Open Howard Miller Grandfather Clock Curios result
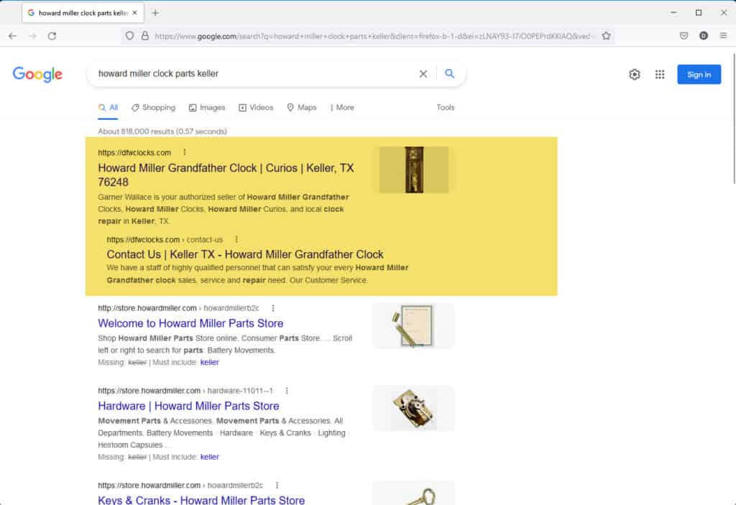 click(226, 175)
